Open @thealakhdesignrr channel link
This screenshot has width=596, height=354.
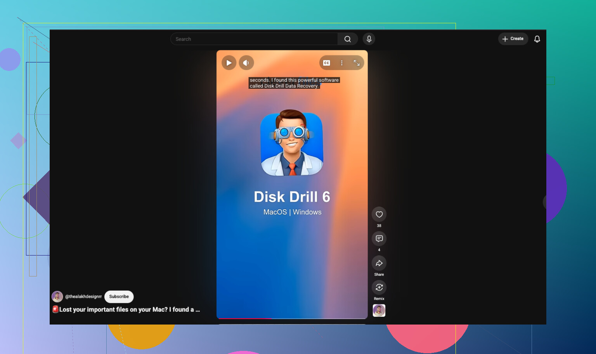pos(83,297)
